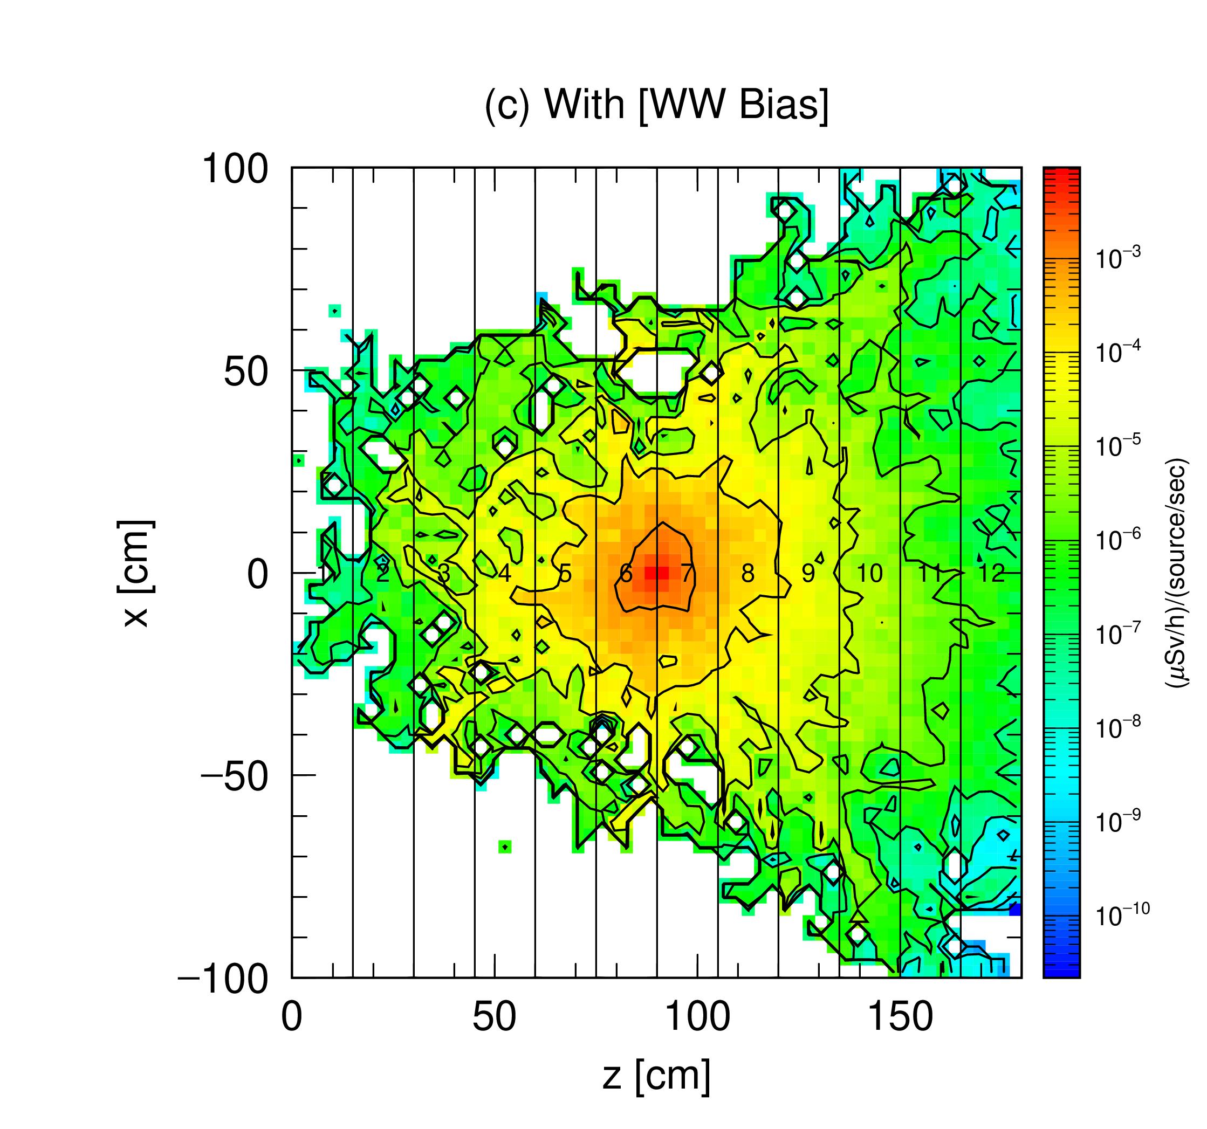Click region number 5 label
This screenshot has height=1129, width=1207.
565,573
